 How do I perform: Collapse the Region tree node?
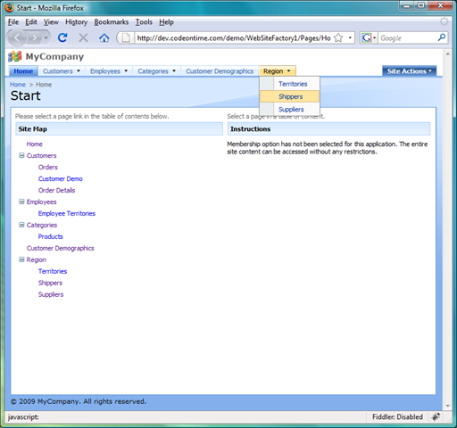tap(21, 259)
